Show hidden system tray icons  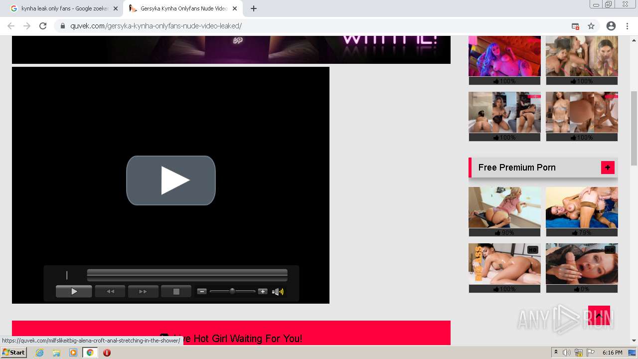(x=556, y=353)
